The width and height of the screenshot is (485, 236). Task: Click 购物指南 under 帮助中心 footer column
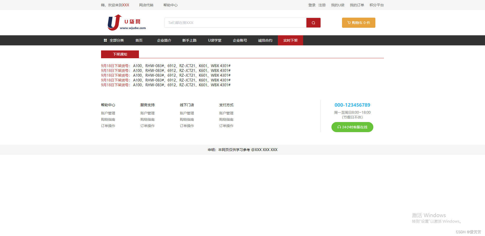point(108,120)
